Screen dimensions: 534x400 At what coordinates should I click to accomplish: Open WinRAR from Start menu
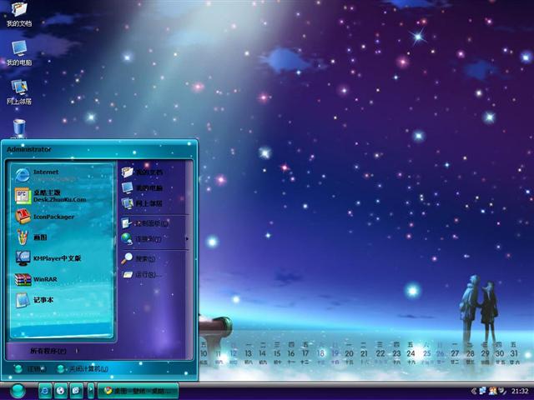pyautogui.click(x=61, y=279)
